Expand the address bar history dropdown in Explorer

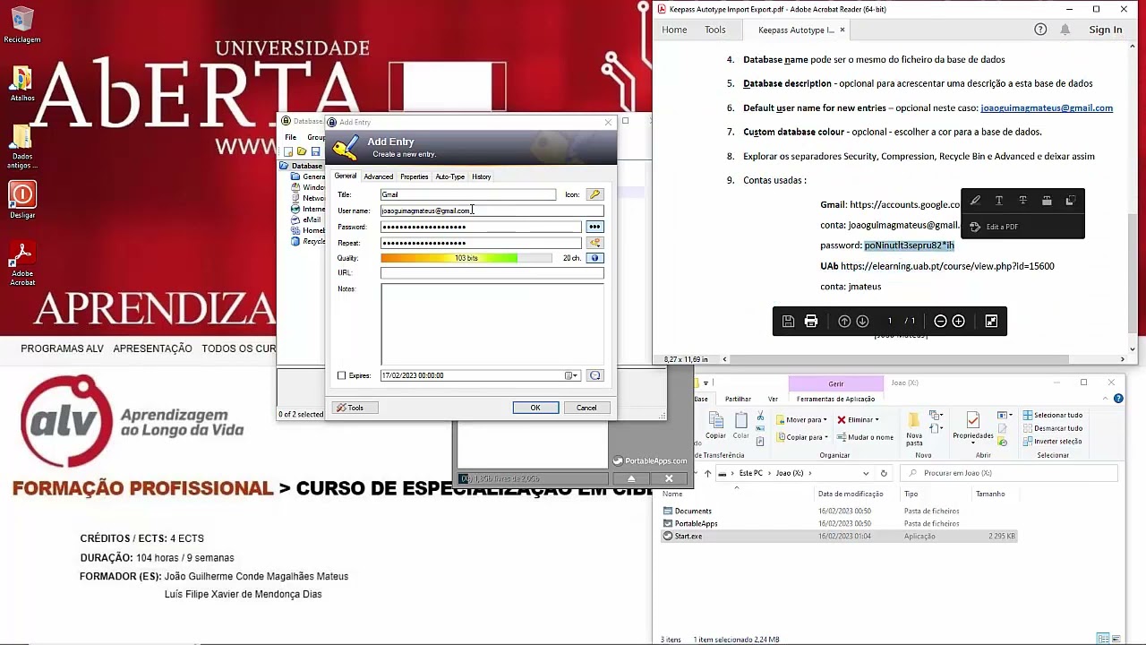tap(866, 473)
